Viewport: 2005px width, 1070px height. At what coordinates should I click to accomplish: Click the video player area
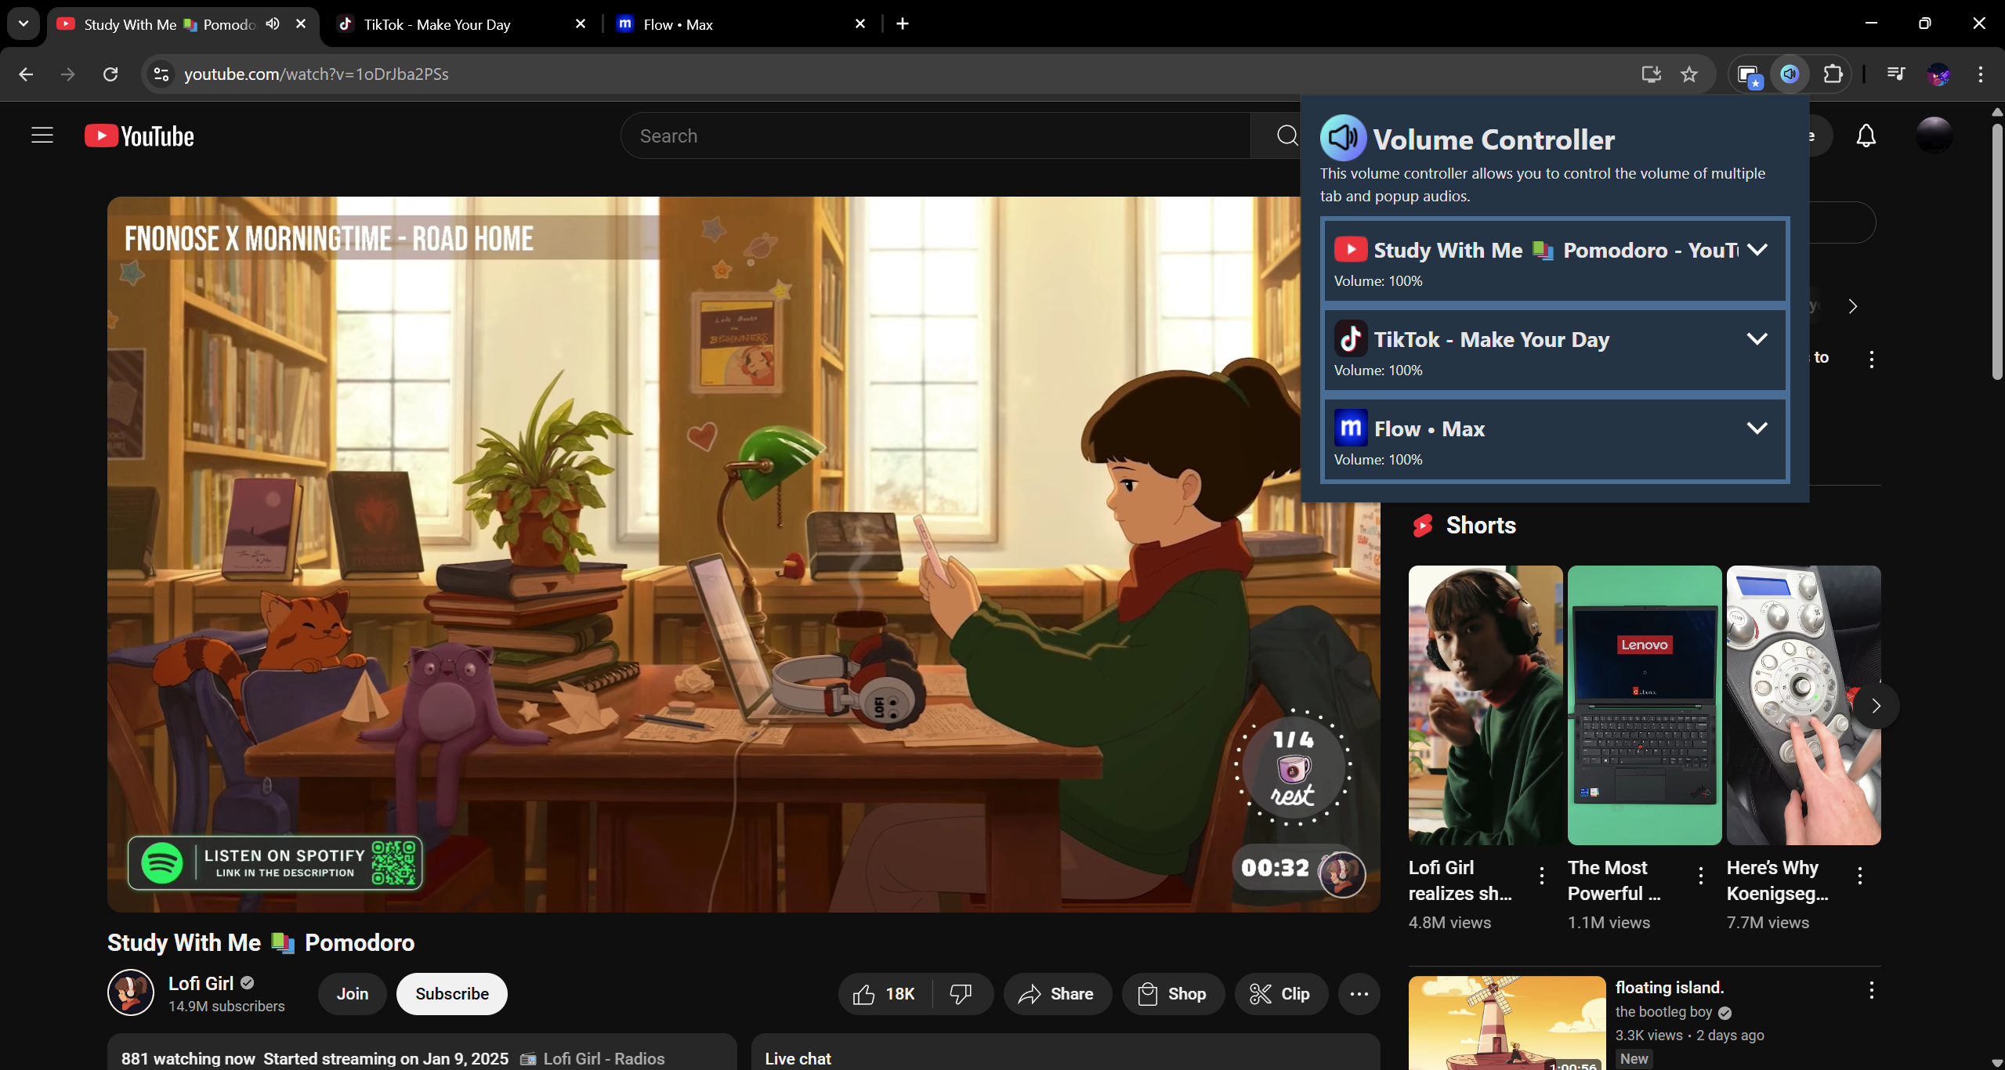pos(744,554)
